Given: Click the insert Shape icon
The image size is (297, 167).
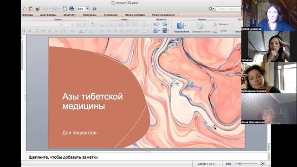Looking at the screenshot, I should pos(156,31).
